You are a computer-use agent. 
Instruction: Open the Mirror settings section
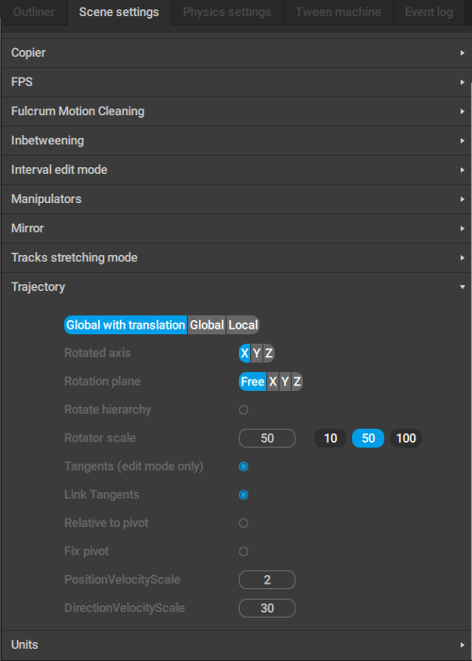236,229
